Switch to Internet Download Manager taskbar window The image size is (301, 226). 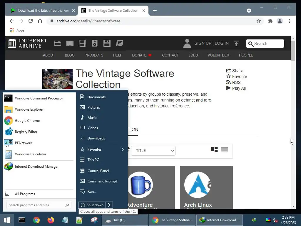219,220
